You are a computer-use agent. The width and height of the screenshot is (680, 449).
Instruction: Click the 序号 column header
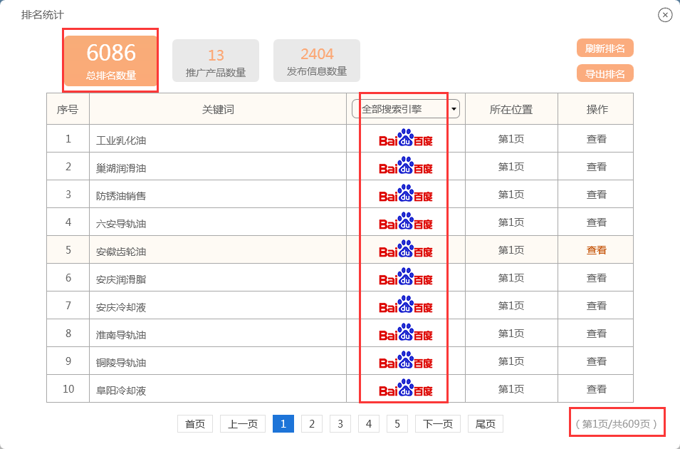coord(68,110)
